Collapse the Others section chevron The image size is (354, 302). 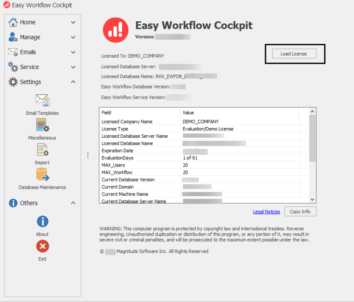point(73,203)
